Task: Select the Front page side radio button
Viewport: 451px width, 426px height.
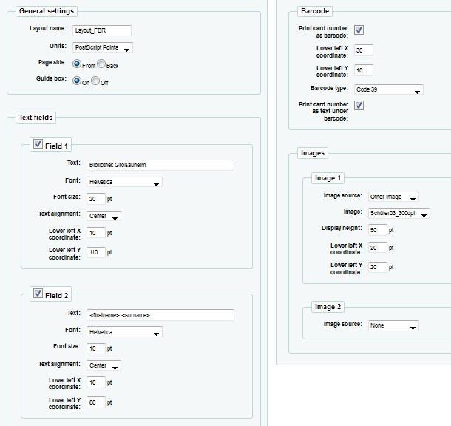Action: tap(77, 64)
